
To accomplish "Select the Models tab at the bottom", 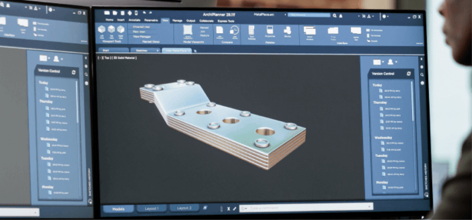I will [118, 209].
